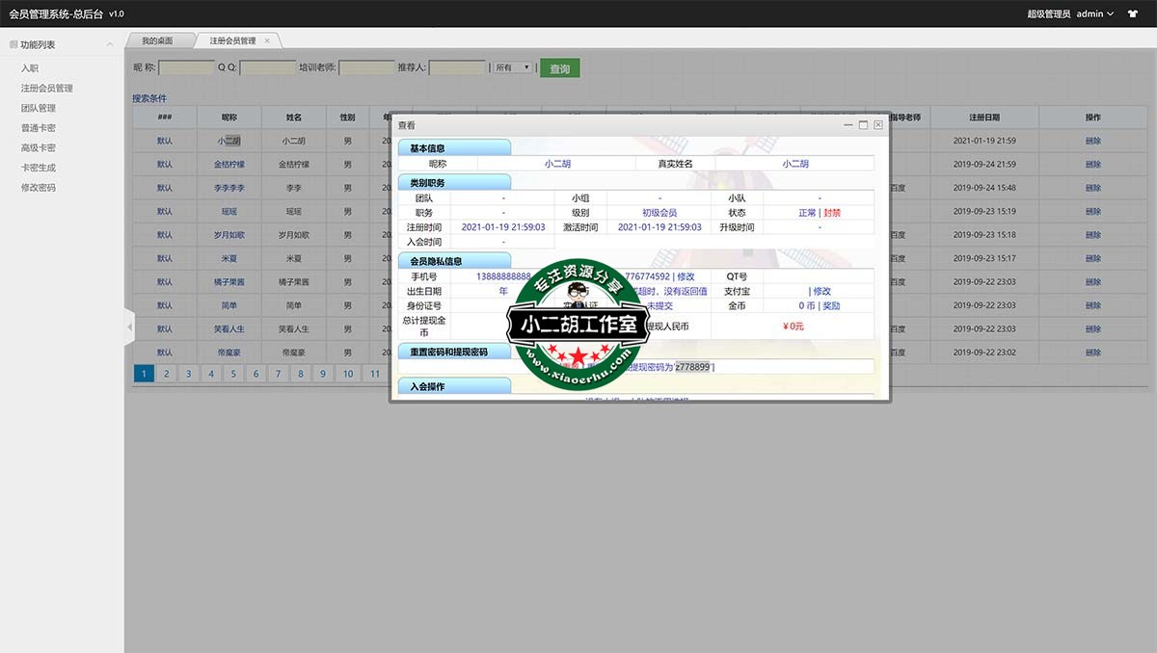This screenshot has width=1157, height=653.
Task: Go to page 2 in the pagination bar
Action: click(166, 373)
